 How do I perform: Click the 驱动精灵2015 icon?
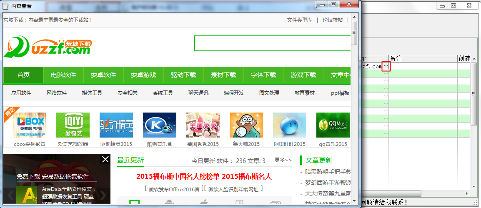116,125
